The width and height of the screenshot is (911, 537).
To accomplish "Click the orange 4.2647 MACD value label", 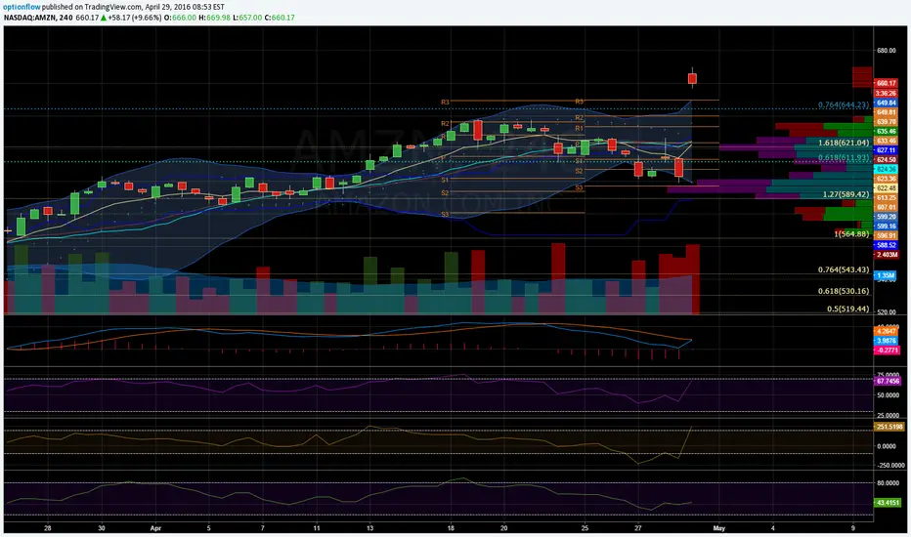I will [886, 332].
